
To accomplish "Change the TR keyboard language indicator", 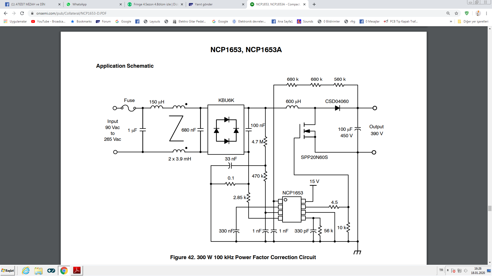I will (x=441, y=270).
